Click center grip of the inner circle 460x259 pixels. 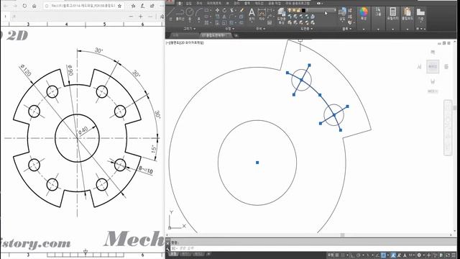(257, 163)
